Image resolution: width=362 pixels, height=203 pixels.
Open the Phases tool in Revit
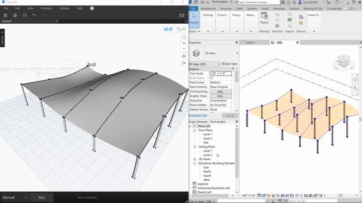pyautogui.click(x=264, y=19)
